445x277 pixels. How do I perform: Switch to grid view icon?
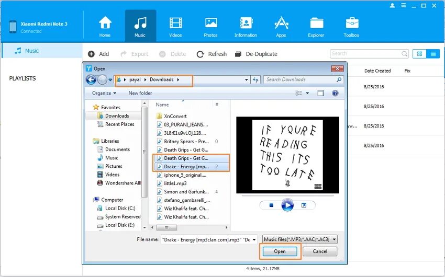pos(419,54)
